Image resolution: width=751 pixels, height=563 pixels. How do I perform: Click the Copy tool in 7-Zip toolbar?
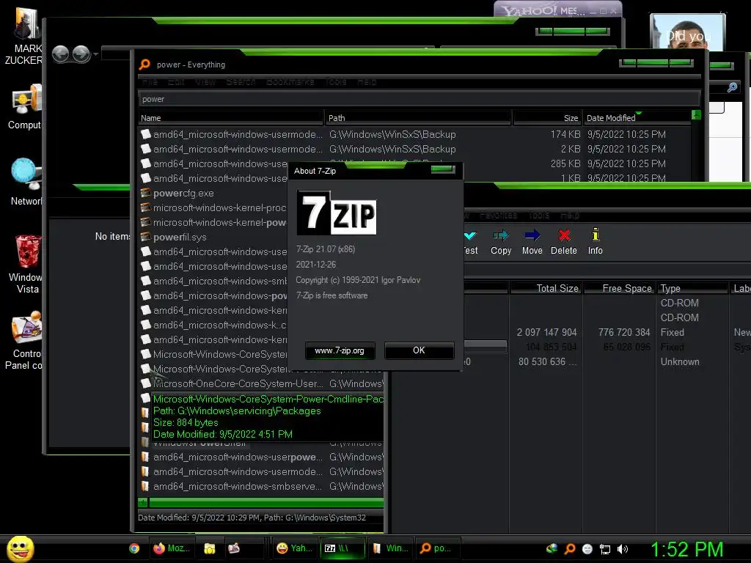point(501,241)
